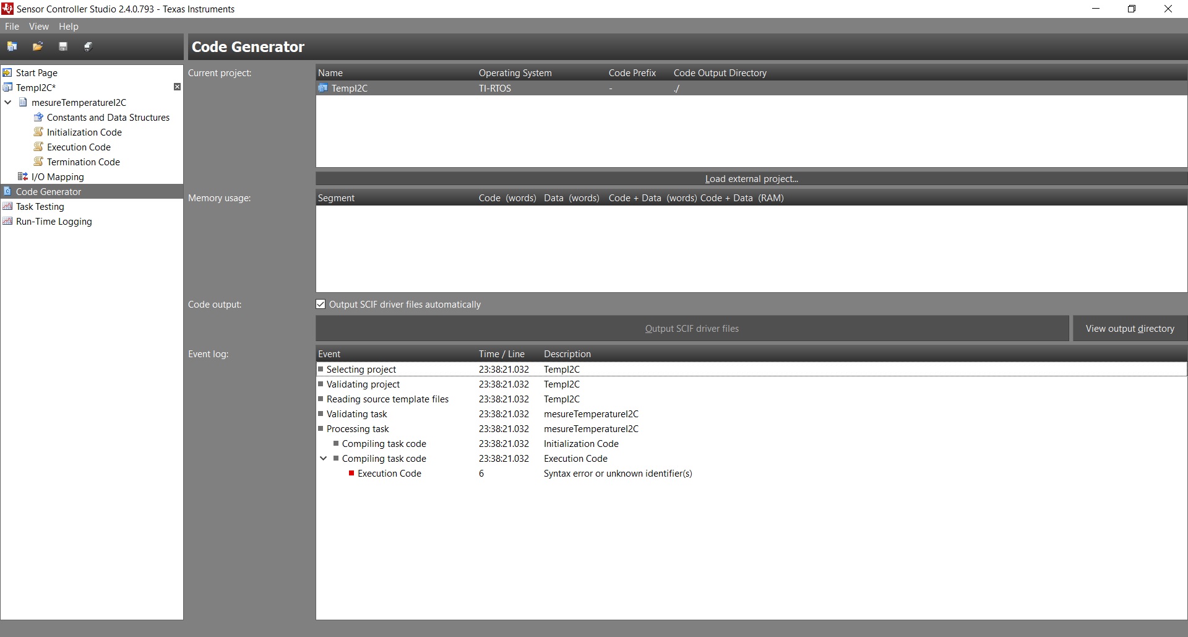This screenshot has width=1188, height=637.
Task: Open the Help menu
Action: point(69,27)
